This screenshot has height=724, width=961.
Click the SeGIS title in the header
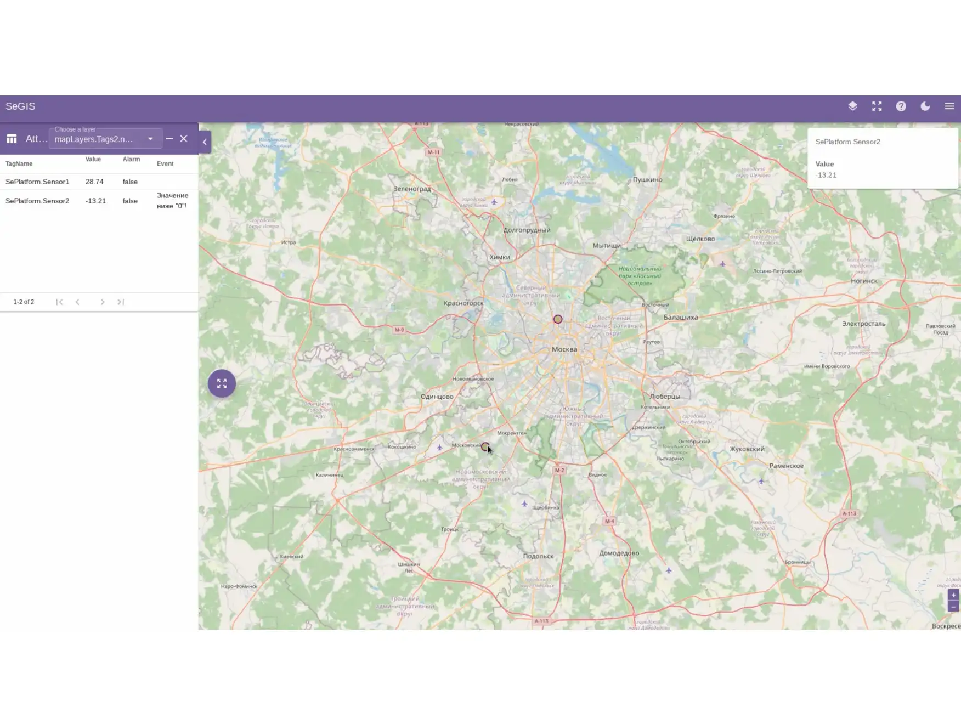coord(20,106)
